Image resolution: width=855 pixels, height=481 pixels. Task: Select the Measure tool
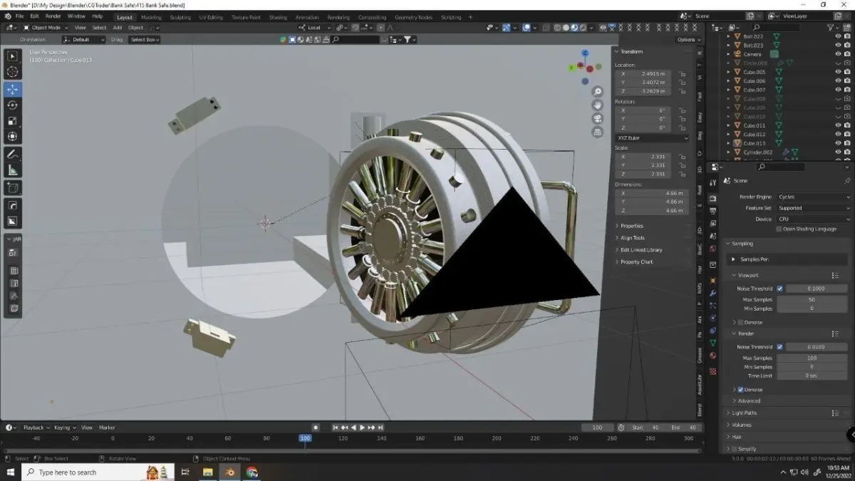coord(13,170)
